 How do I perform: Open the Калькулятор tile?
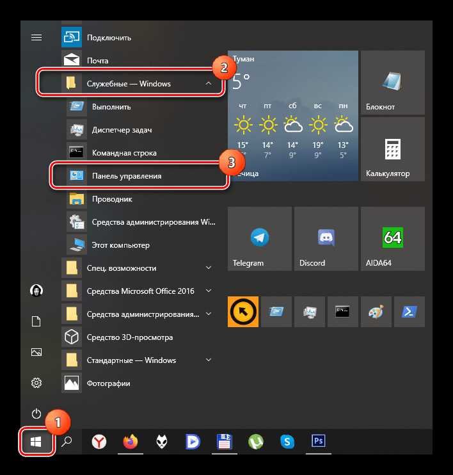[x=393, y=149]
